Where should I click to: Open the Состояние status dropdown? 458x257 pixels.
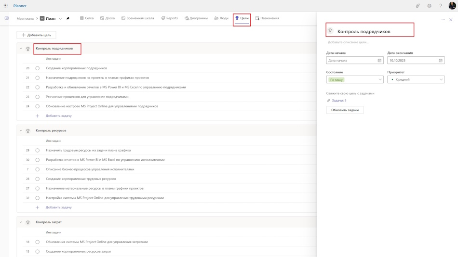coord(355,79)
